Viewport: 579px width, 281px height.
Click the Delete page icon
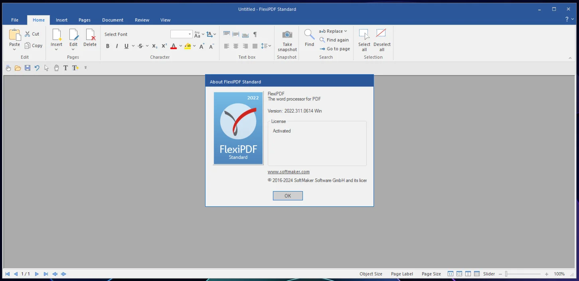(x=90, y=35)
